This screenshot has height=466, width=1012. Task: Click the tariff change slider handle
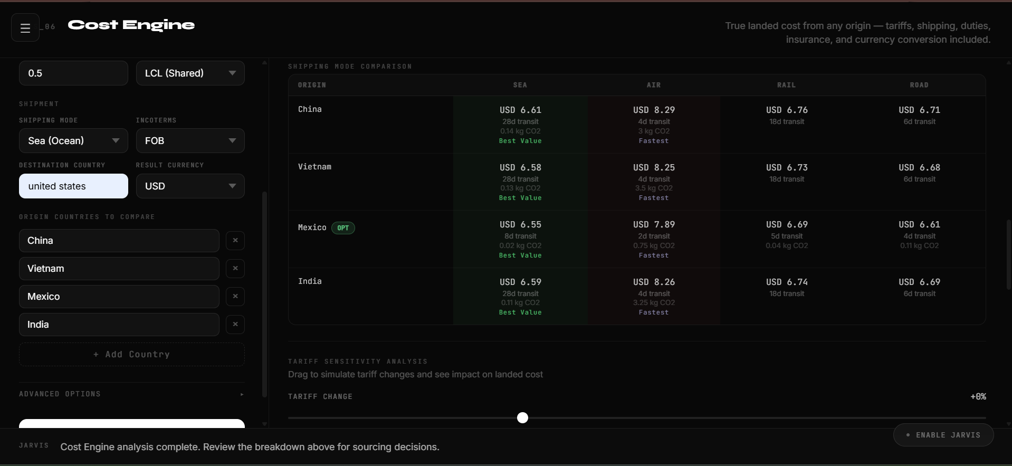click(522, 418)
